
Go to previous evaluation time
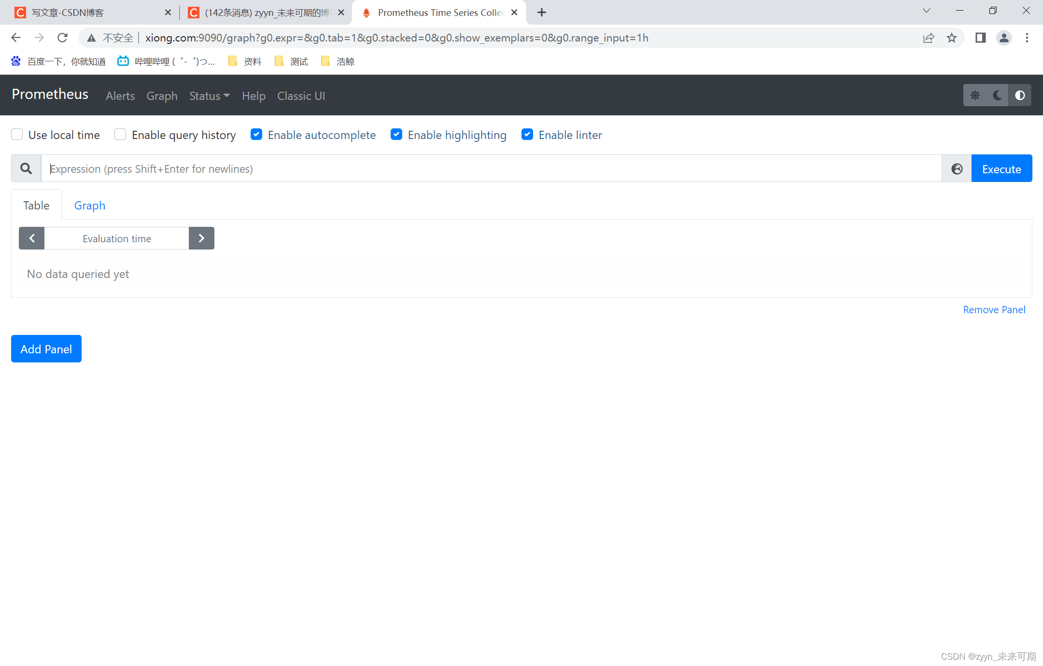(32, 238)
